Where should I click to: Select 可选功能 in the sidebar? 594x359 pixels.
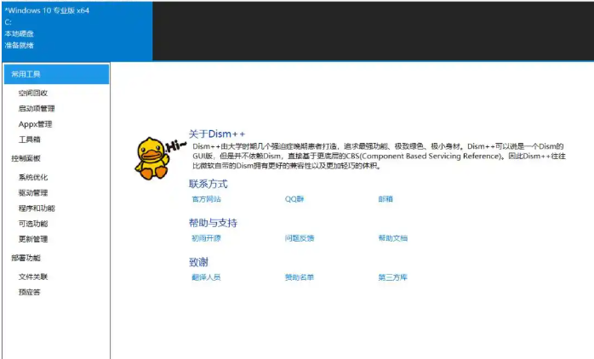tap(33, 224)
